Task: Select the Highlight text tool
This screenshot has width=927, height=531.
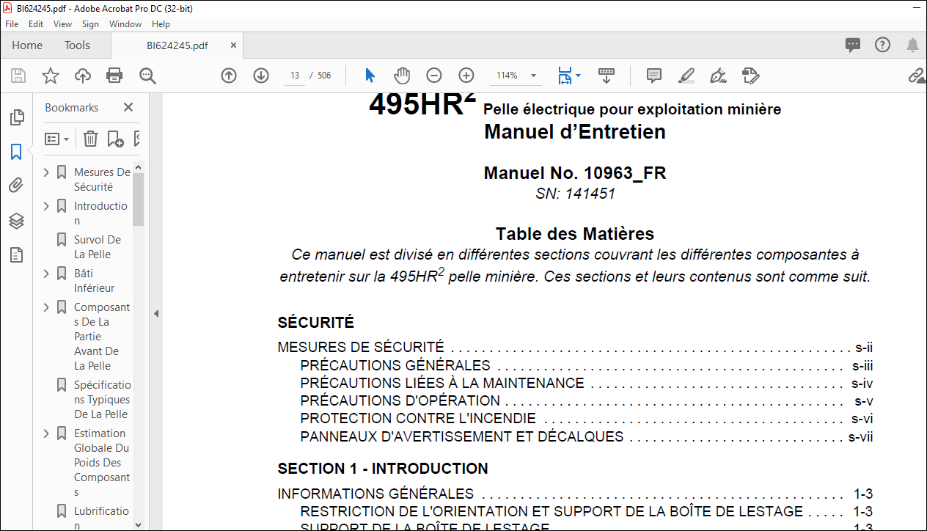Action: 686,76
